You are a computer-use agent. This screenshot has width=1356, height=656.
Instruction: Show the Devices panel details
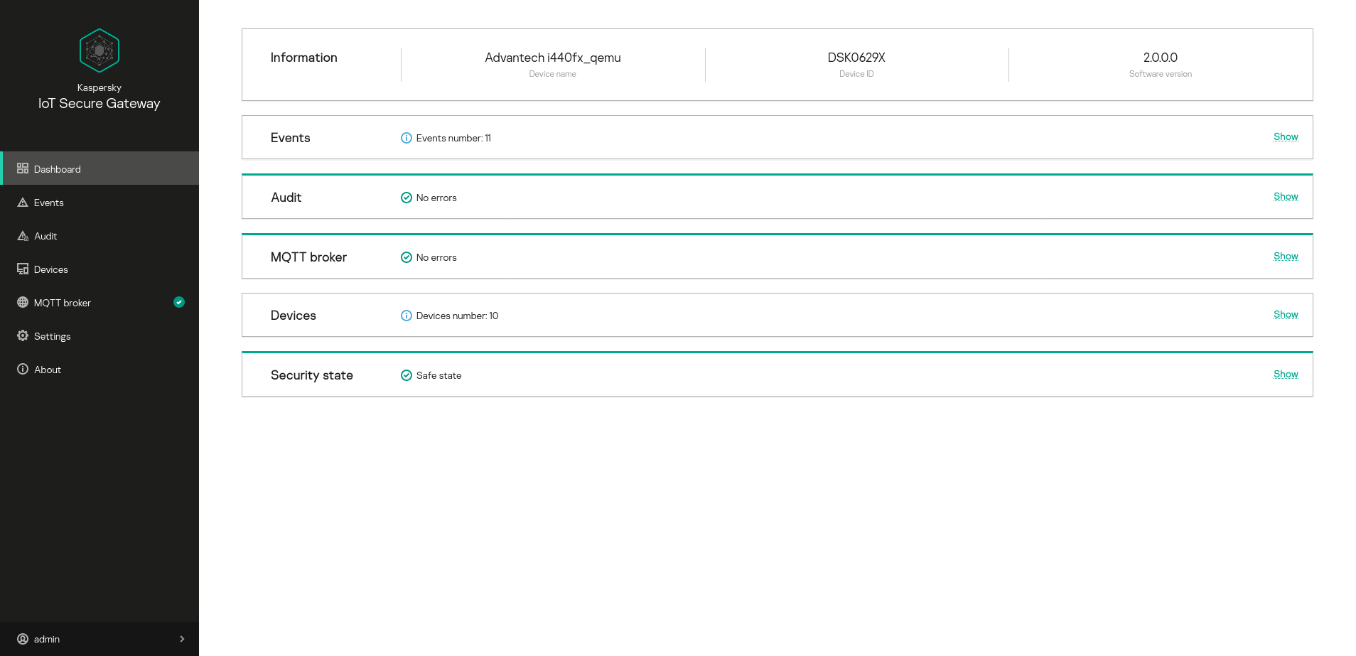[1285, 314]
